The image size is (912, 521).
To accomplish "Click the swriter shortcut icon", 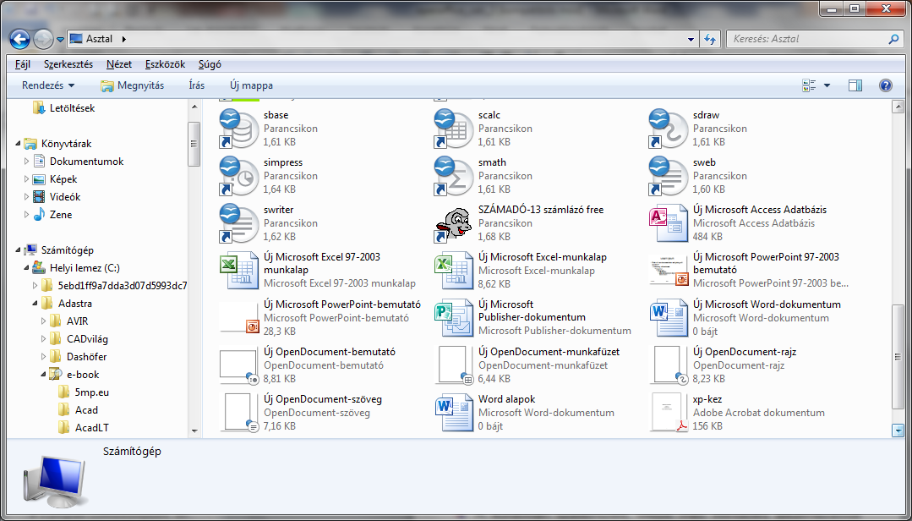I will 238,223.
